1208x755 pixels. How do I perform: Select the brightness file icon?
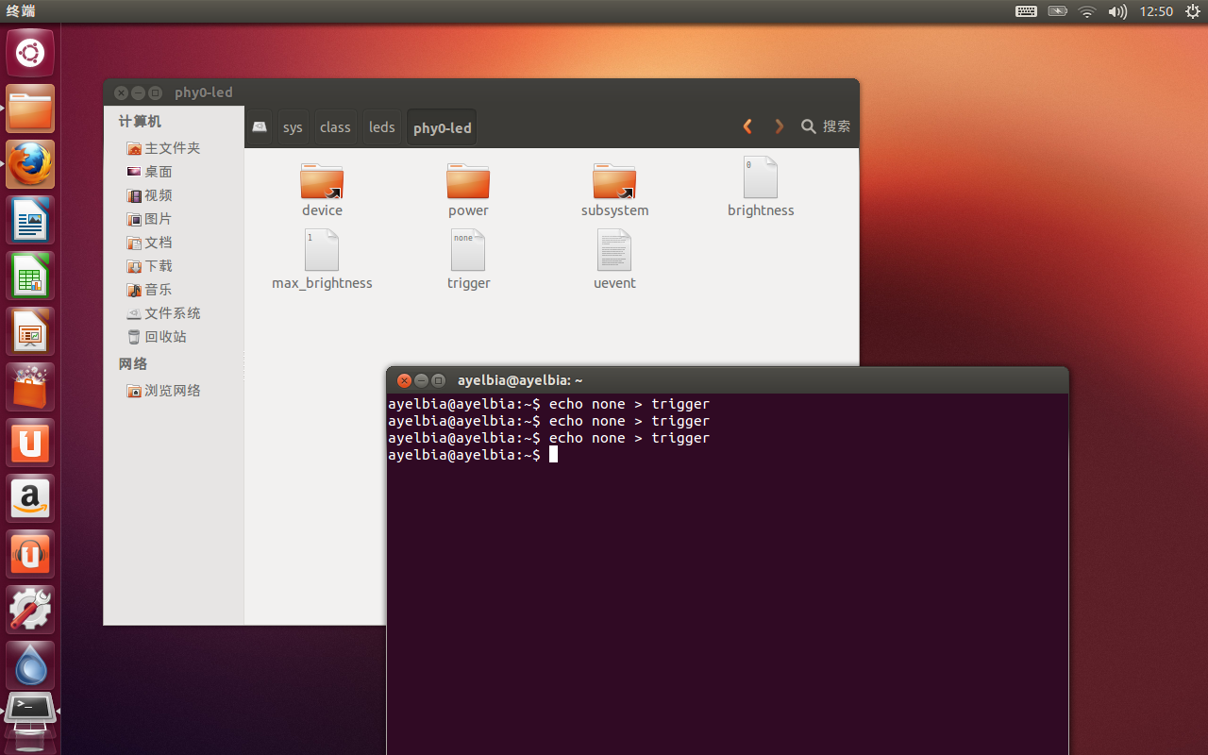[761, 177]
